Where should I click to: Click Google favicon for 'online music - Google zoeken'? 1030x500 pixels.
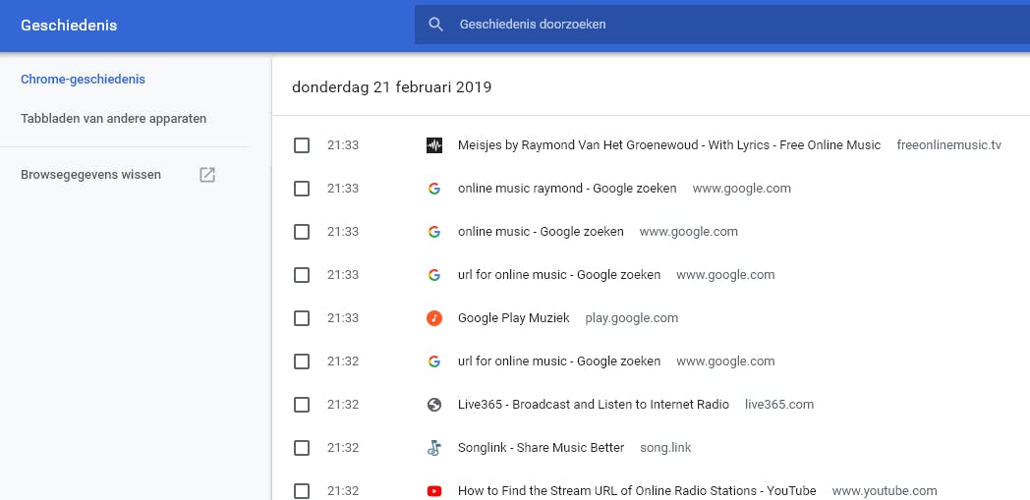434,232
